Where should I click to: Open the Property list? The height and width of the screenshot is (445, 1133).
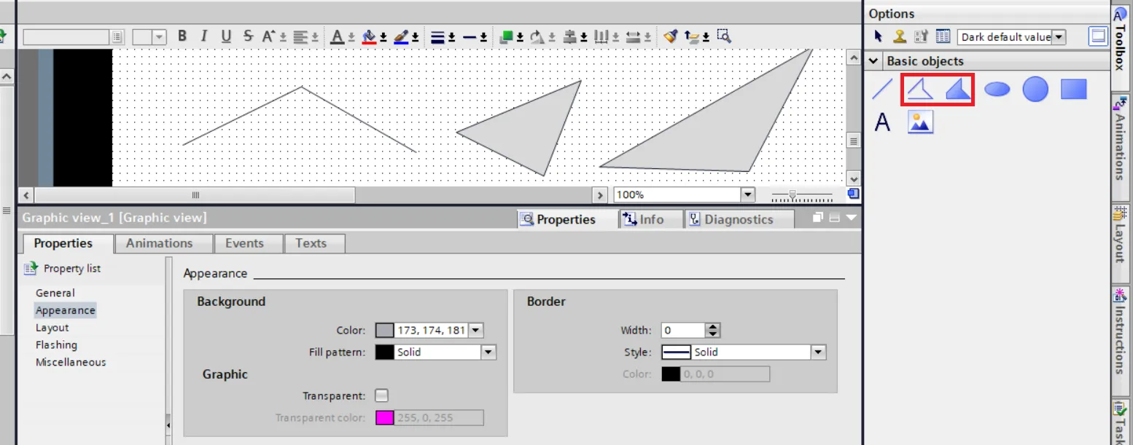tap(63, 268)
